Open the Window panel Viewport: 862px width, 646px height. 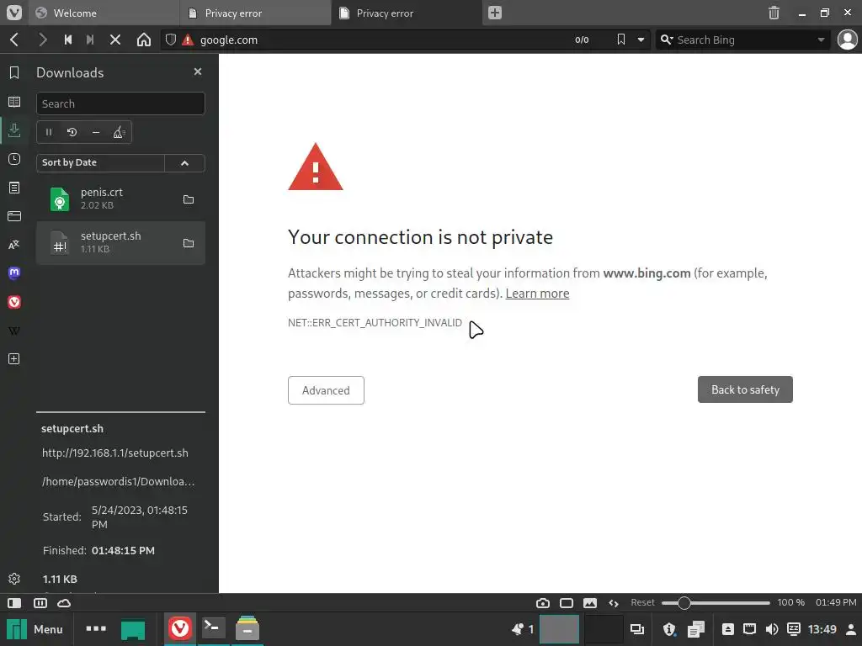(14, 216)
